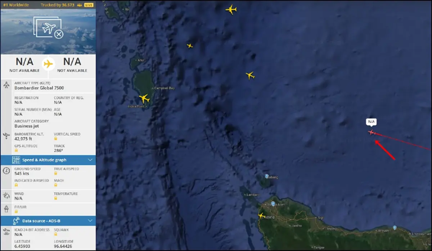Click the airport pin marker at Sabang

tap(267, 176)
